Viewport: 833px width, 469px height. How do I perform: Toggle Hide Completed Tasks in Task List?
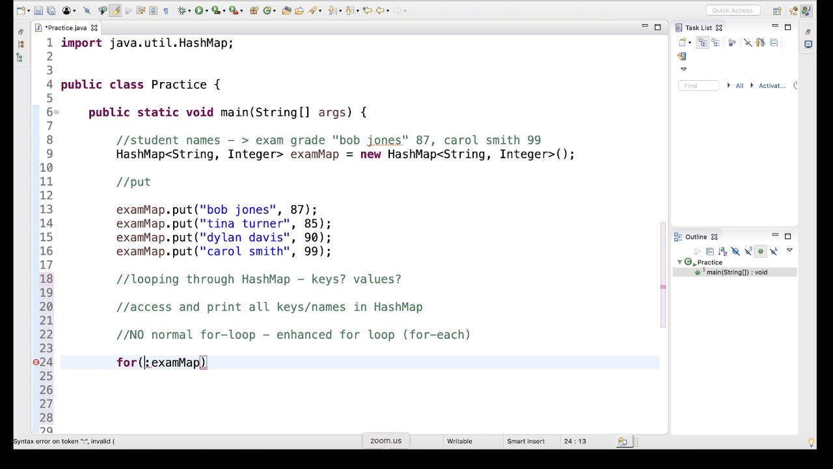click(748, 43)
